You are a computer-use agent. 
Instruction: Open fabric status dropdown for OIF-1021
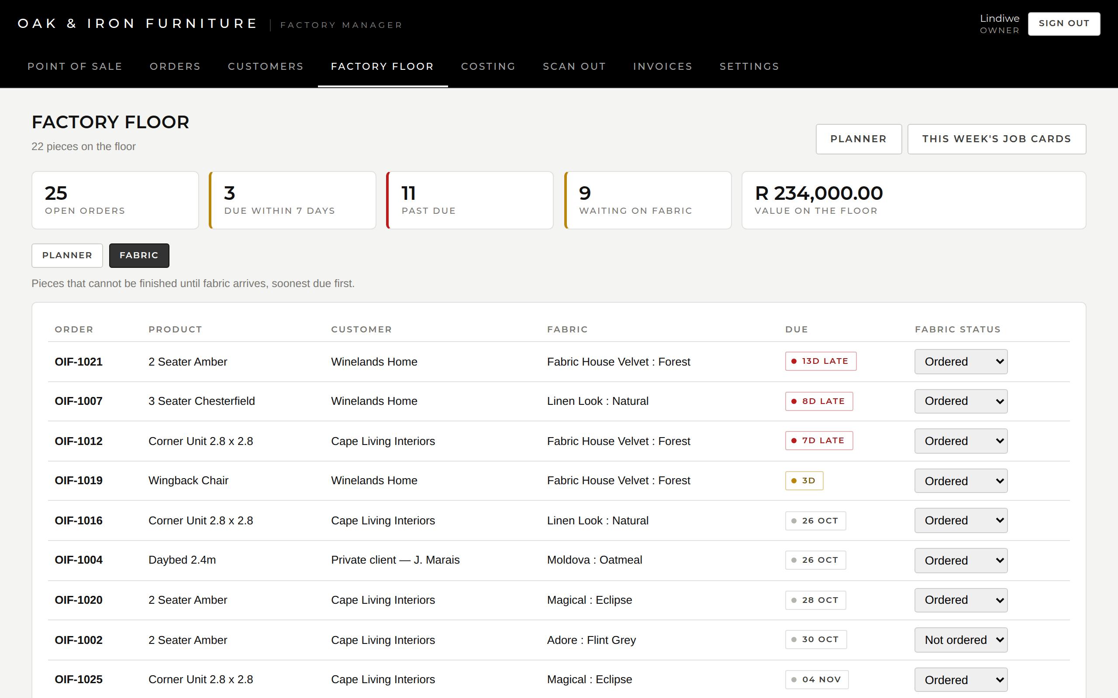click(960, 362)
